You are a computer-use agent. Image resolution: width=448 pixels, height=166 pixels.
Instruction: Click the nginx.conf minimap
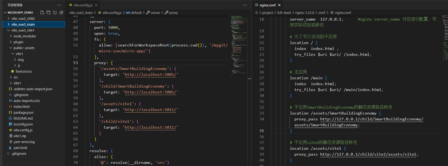coord(445,39)
